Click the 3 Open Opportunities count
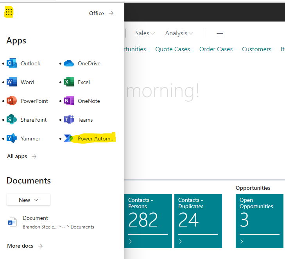The width and height of the screenshot is (285, 259). coord(244,220)
